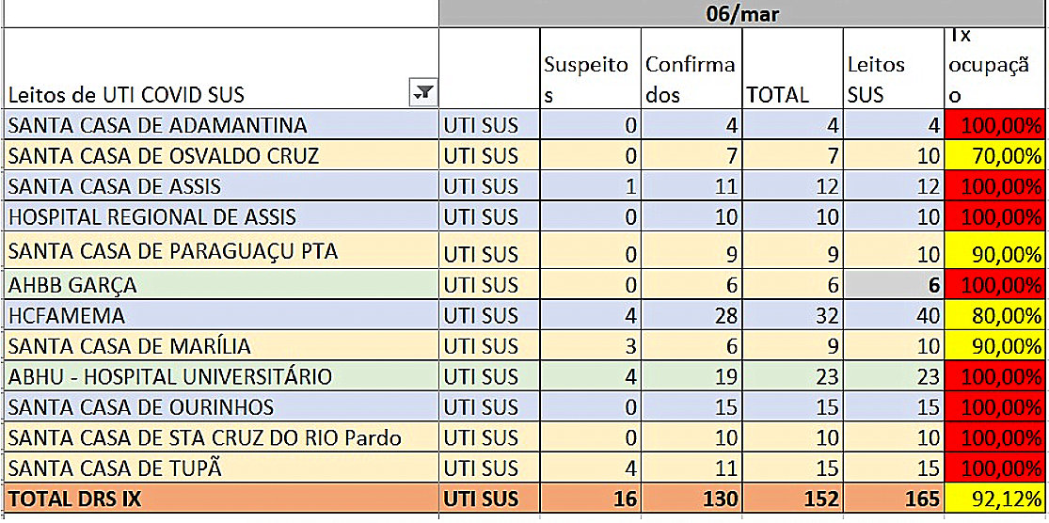Click the Tx ocupação column header

point(994,68)
